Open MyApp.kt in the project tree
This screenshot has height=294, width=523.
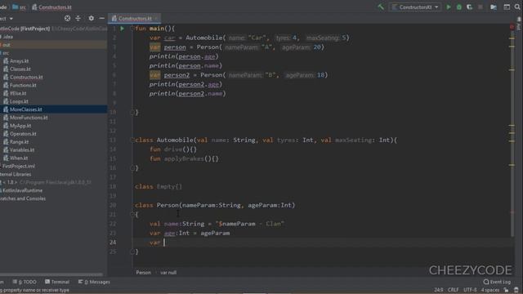point(20,126)
